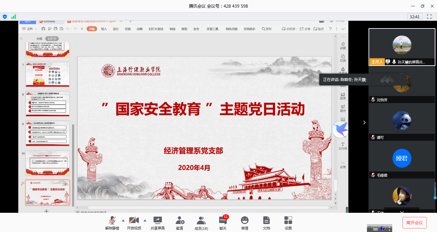Select the 幻灯片放映 ribbon tab

pyautogui.click(x=156, y=29)
